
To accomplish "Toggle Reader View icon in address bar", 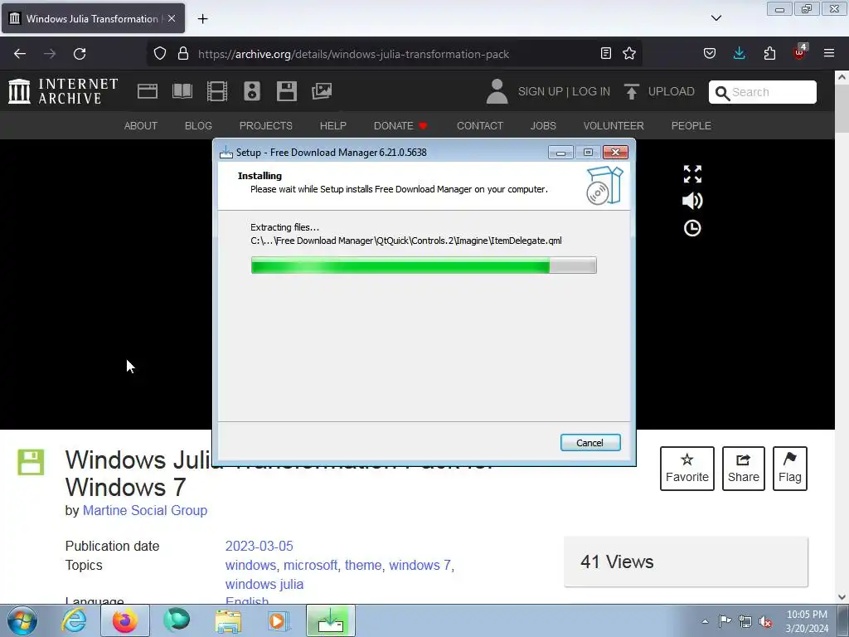I will 606,53.
